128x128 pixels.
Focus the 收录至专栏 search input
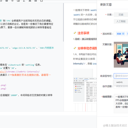tap(121, 76)
